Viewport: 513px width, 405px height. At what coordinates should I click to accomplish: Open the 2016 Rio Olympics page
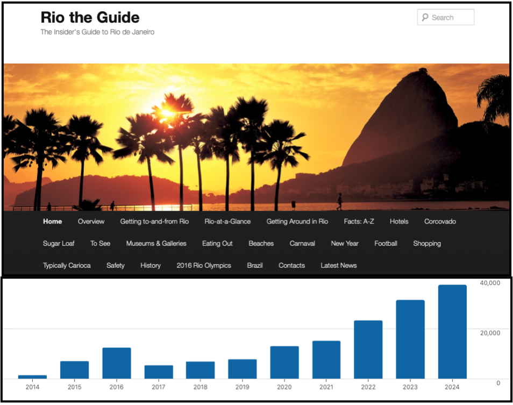click(x=204, y=266)
